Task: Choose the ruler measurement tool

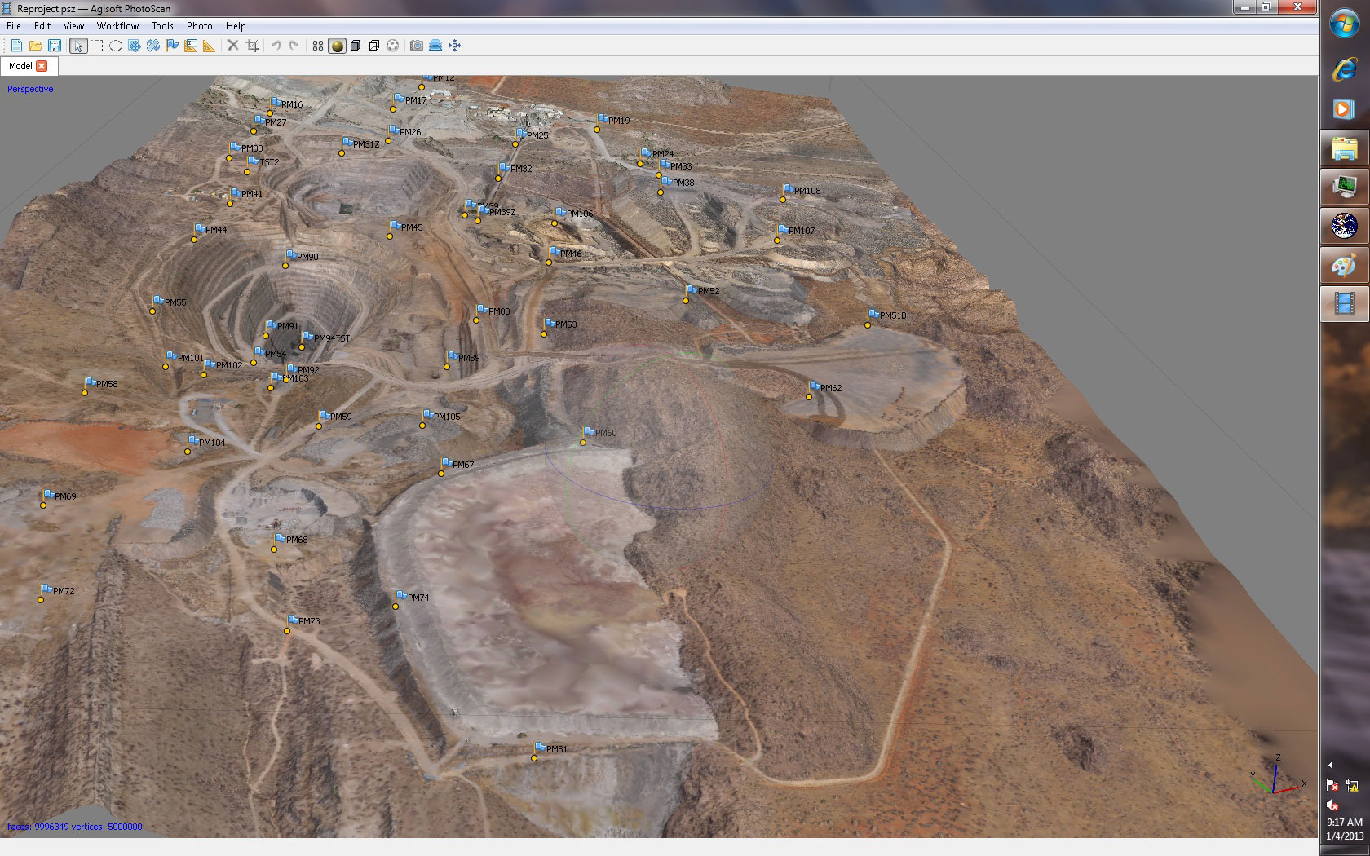Action: tap(210, 46)
